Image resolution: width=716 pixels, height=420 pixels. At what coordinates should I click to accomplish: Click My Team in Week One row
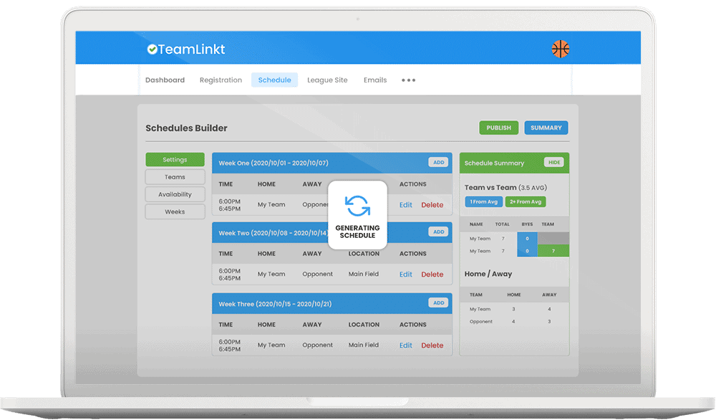coord(271,204)
